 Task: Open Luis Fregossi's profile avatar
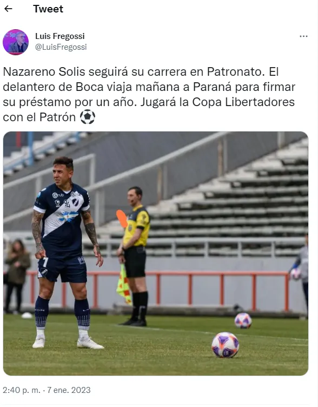16,42
